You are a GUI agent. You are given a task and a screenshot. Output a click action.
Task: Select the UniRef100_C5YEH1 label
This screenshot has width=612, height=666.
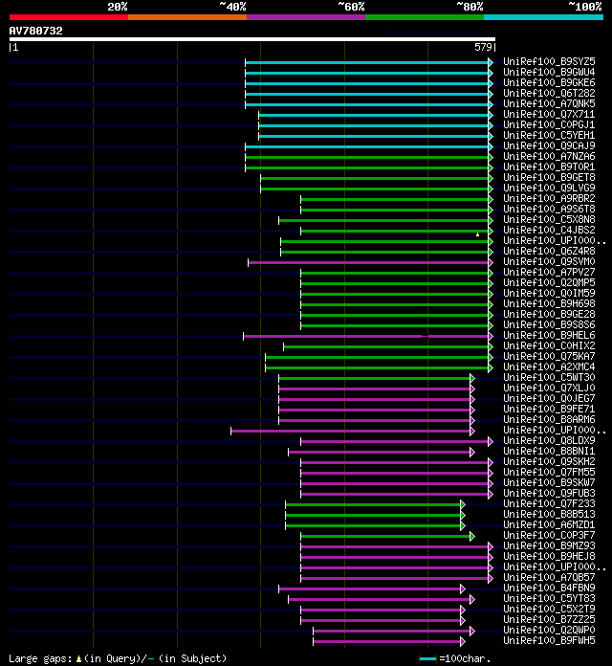549,135
